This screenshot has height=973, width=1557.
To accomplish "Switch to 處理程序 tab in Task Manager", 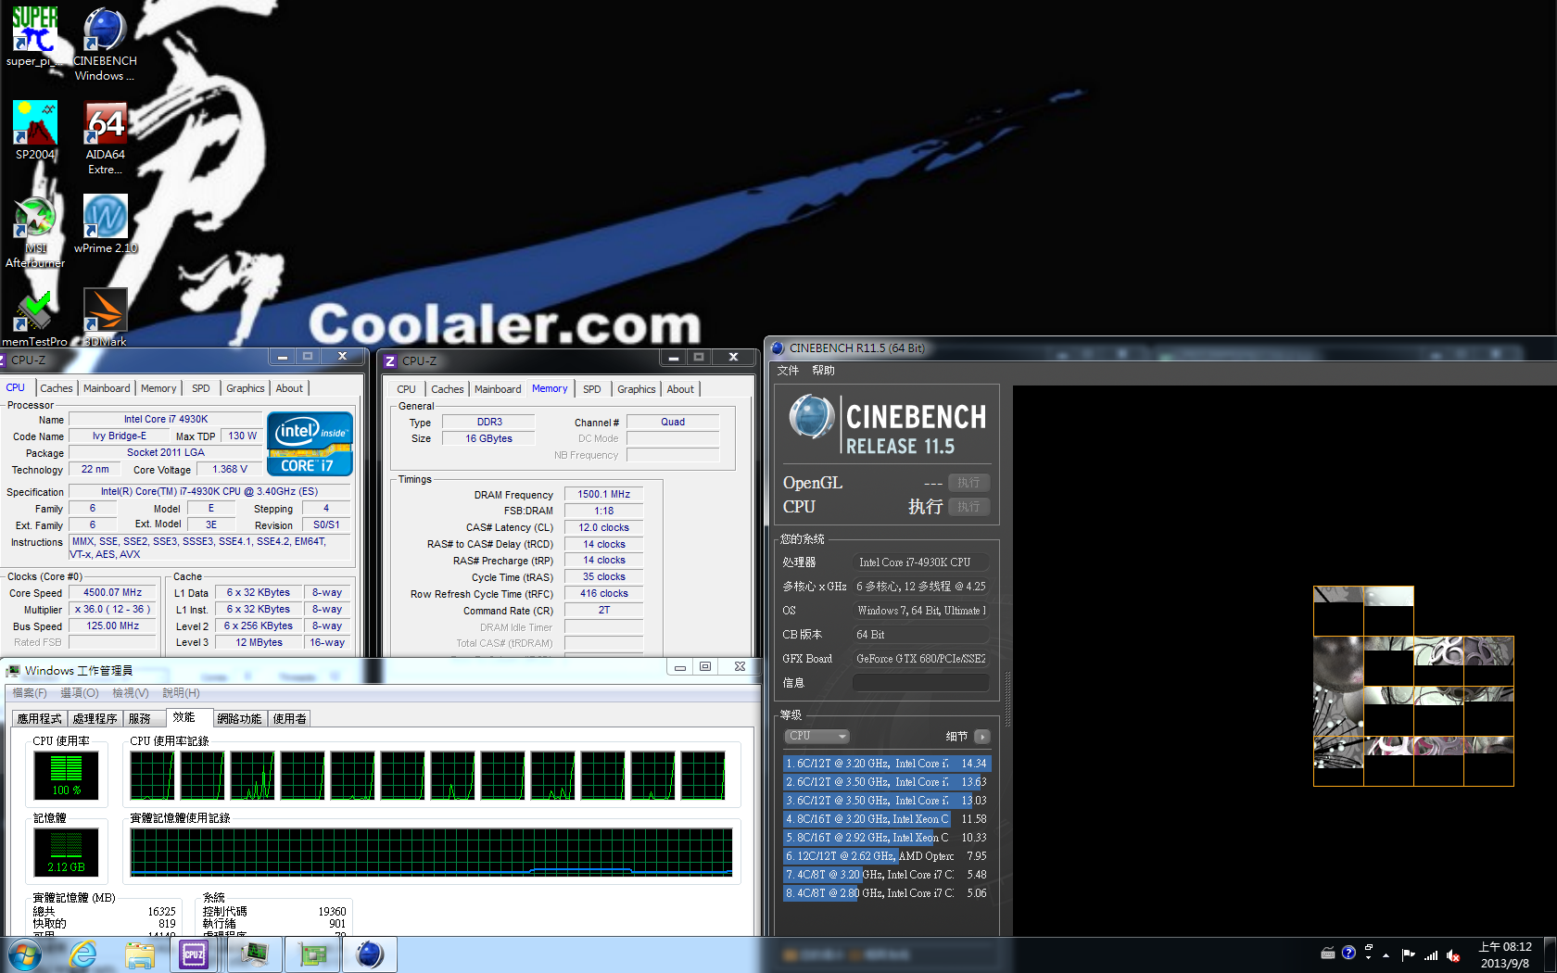I will (x=95, y=719).
